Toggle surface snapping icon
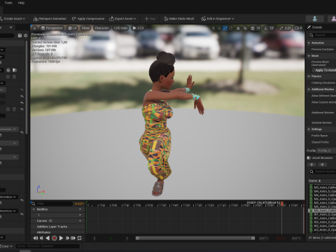This screenshot has height=252, width=336. (245, 28)
